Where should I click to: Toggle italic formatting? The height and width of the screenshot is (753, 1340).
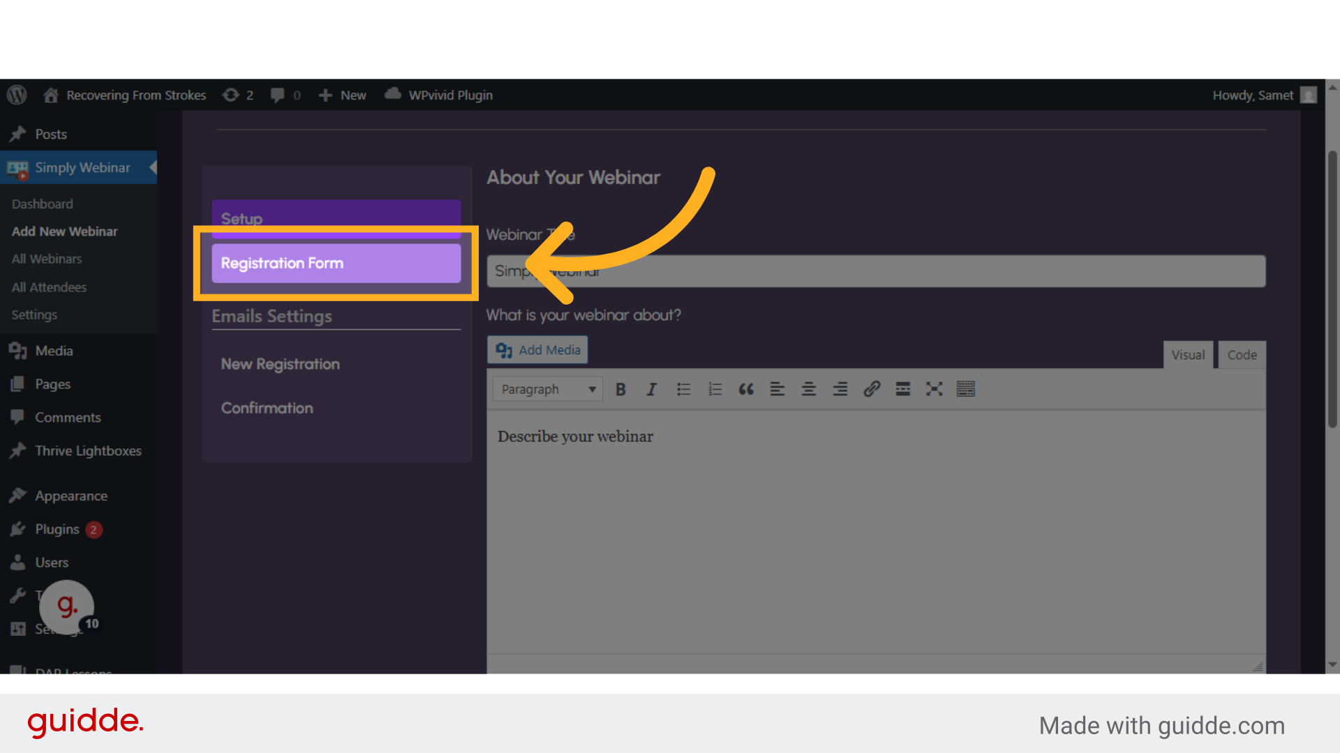[652, 389]
